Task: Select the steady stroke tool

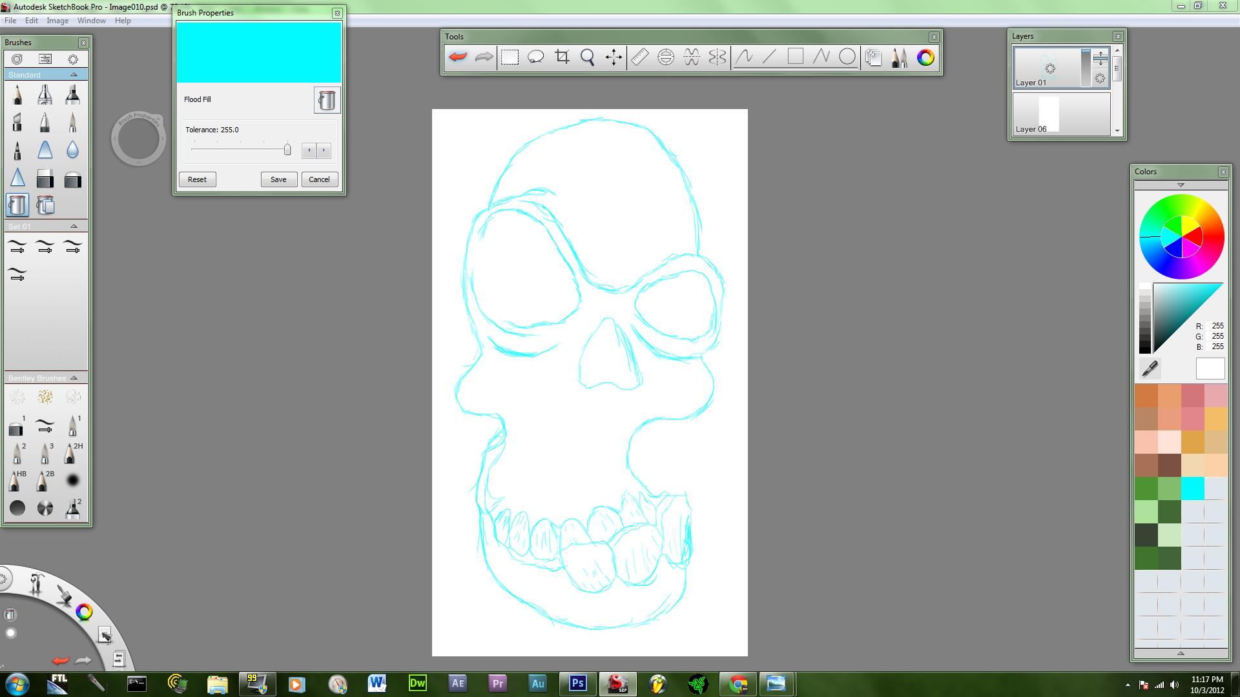Action: point(744,57)
